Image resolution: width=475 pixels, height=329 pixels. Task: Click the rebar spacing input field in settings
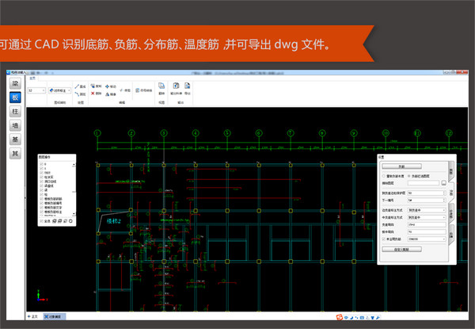click(427, 224)
